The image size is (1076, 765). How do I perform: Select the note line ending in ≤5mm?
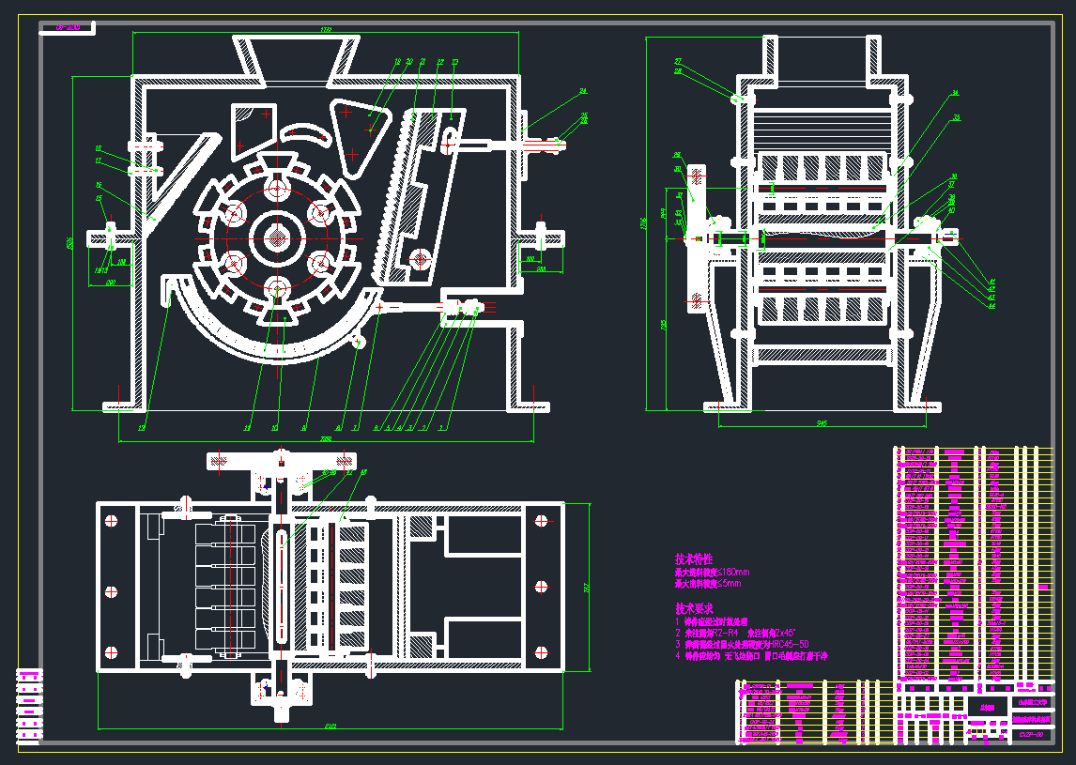pos(708,584)
